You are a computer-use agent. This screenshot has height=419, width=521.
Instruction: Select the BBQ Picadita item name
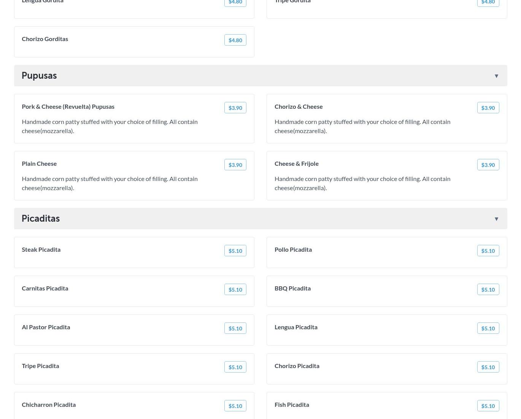[x=292, y=288]
